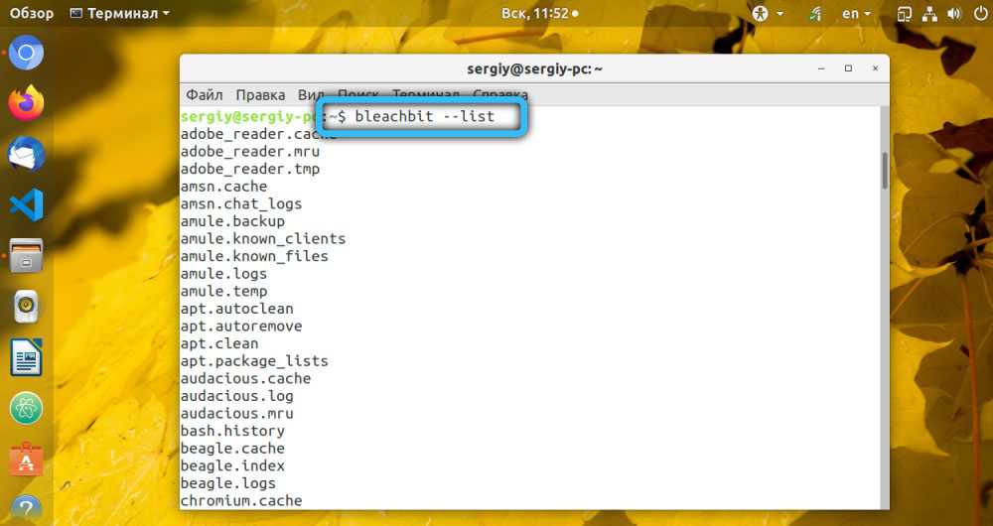This screenshot has width=993, height=526.
Task: Click the Обзор activities button
Action: (x=32, y=14)
